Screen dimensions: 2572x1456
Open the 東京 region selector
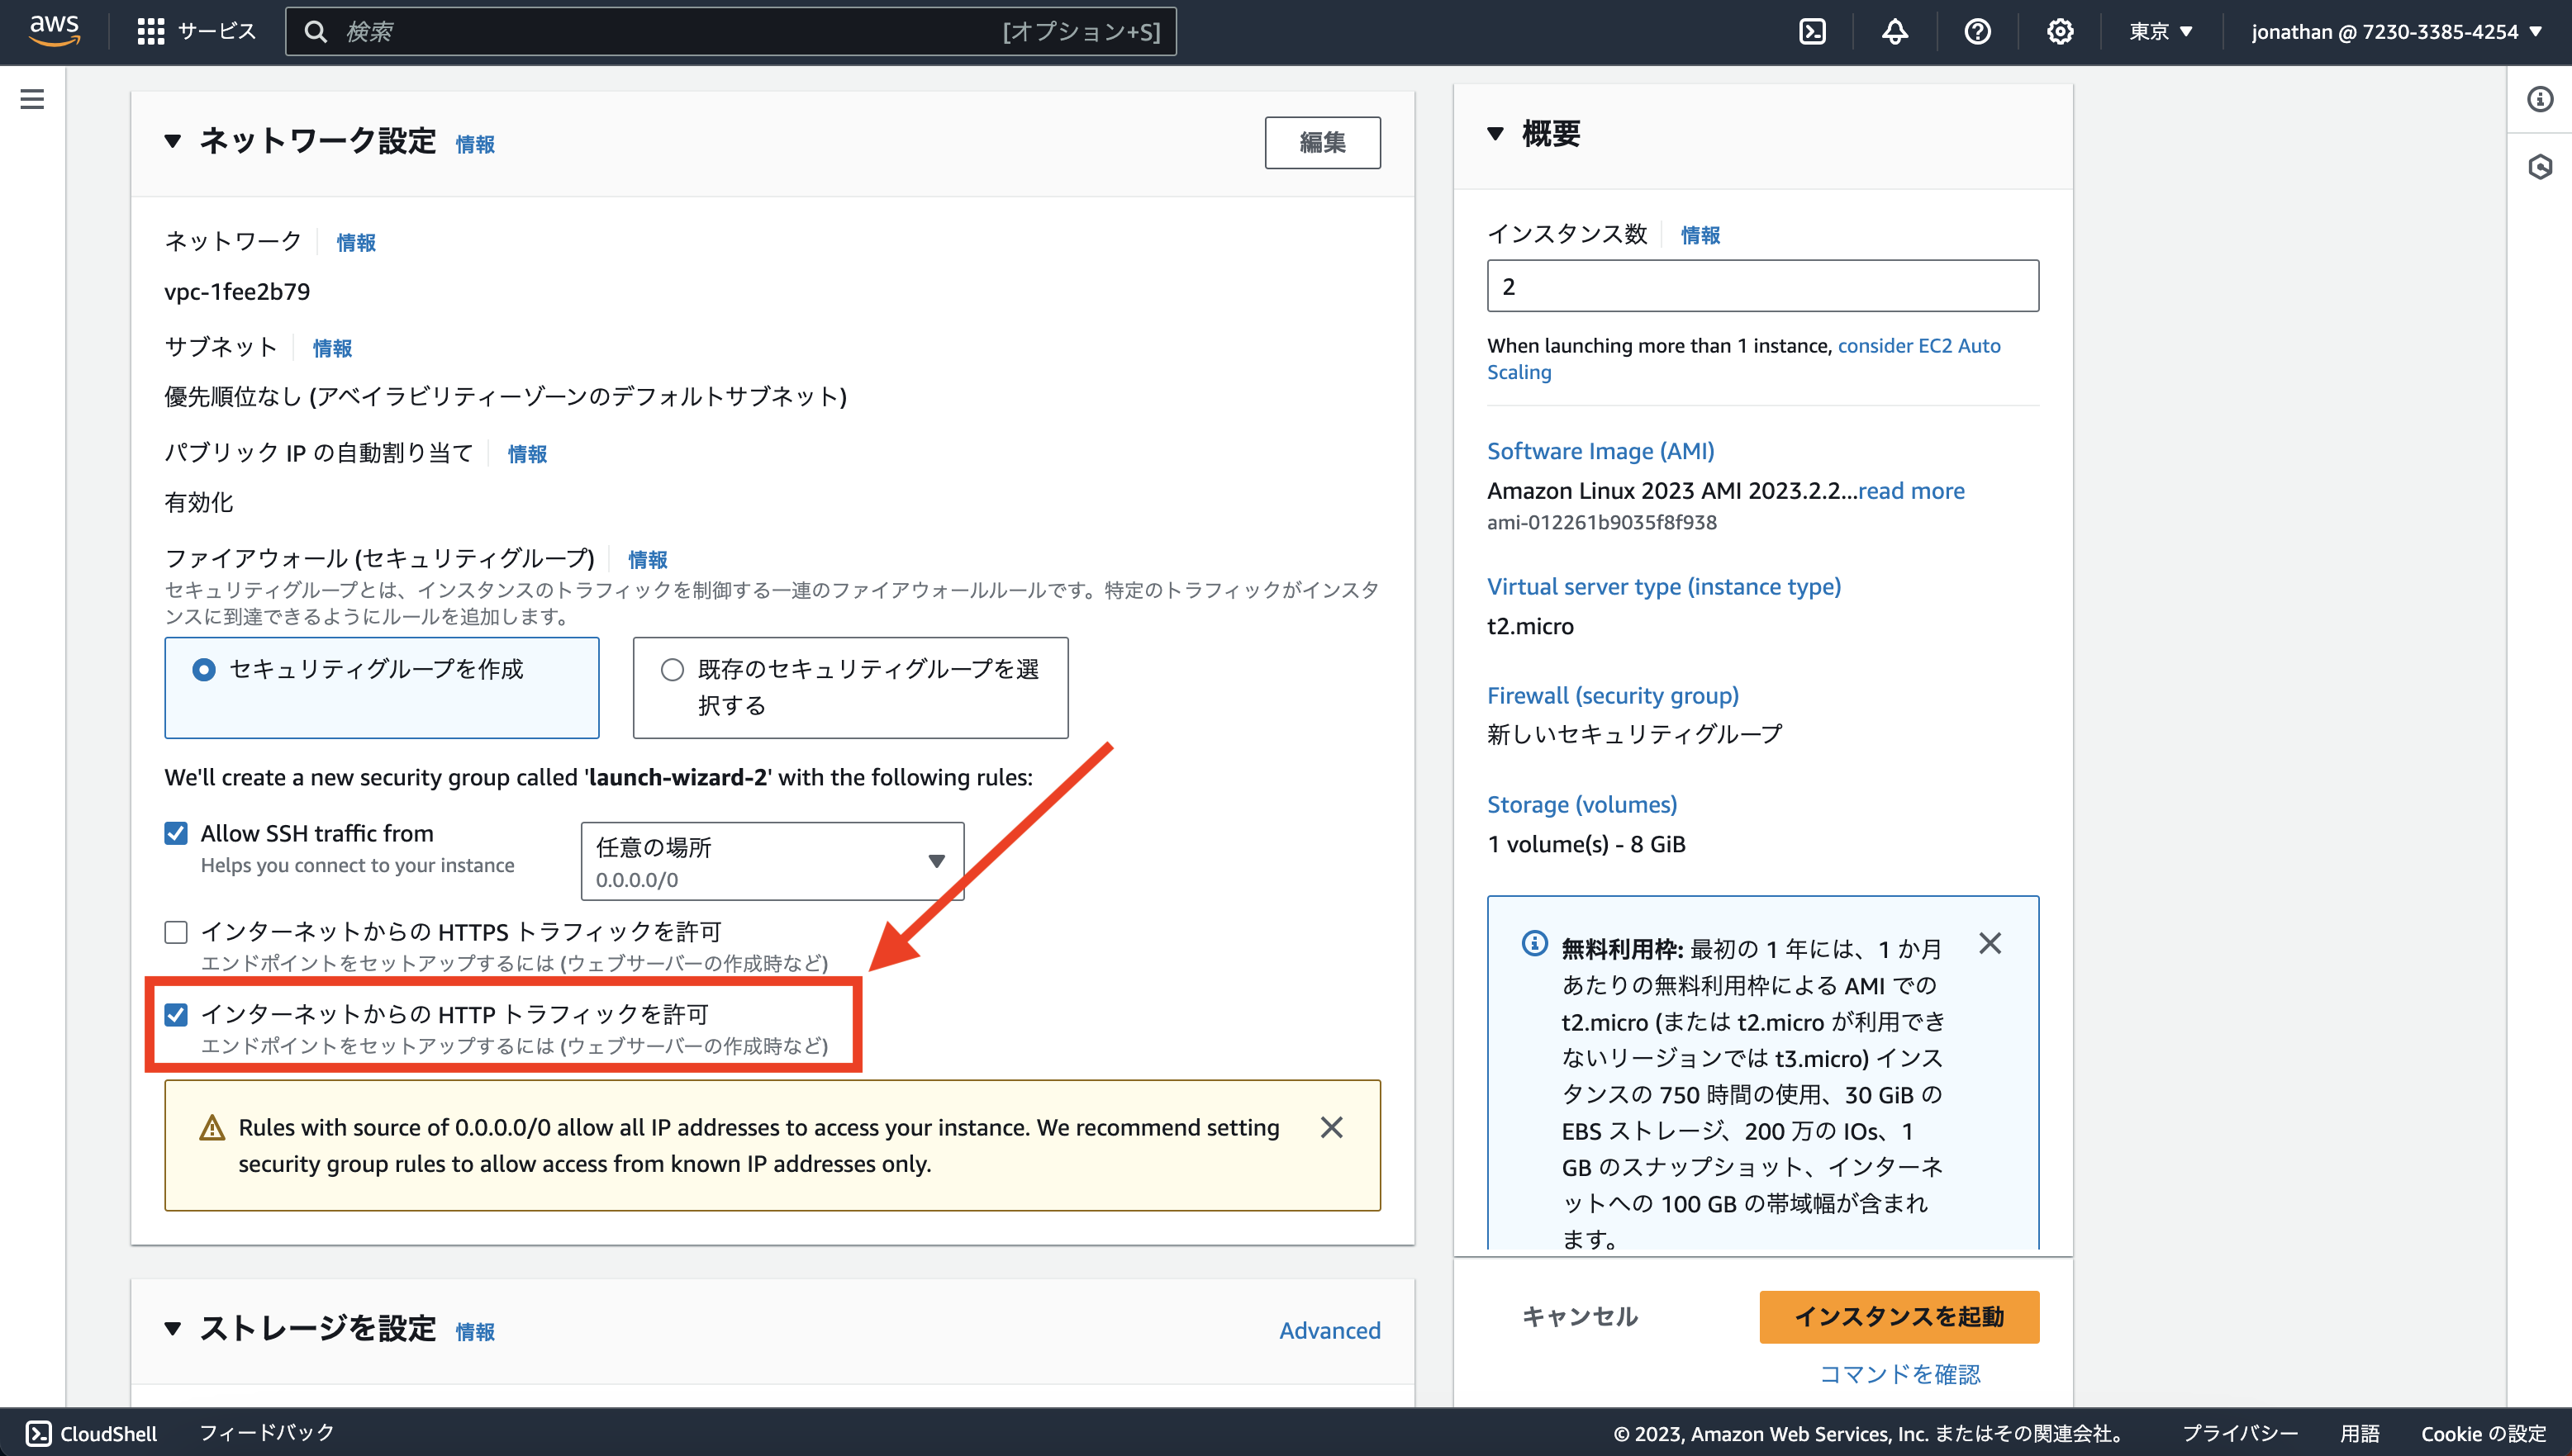[x=2161, y=32]
